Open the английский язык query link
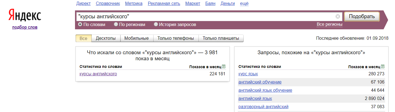 pos(255,99)
